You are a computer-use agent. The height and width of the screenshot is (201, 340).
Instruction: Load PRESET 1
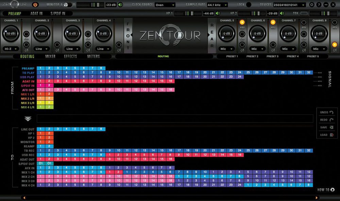(232, 56)
